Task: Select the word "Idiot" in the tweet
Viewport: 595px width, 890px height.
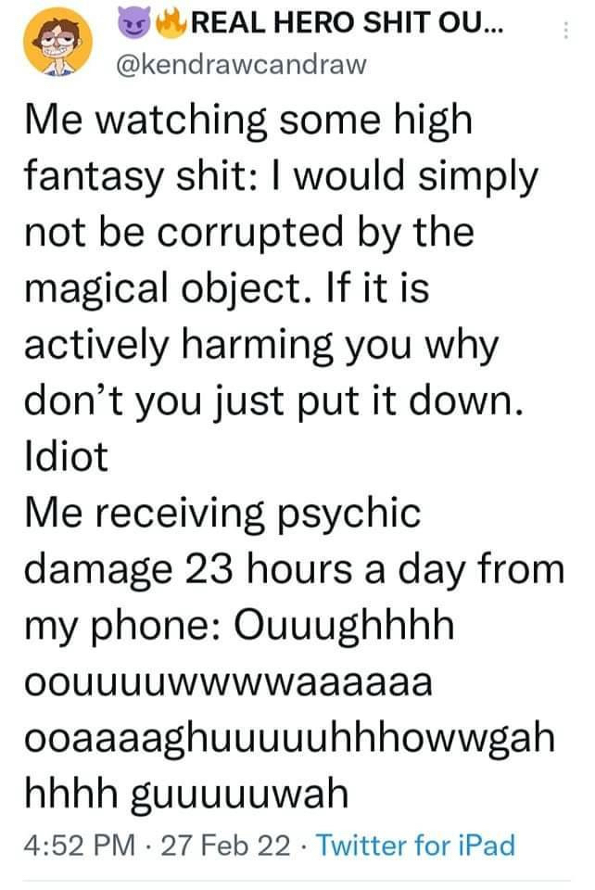Action: (66, 456)
